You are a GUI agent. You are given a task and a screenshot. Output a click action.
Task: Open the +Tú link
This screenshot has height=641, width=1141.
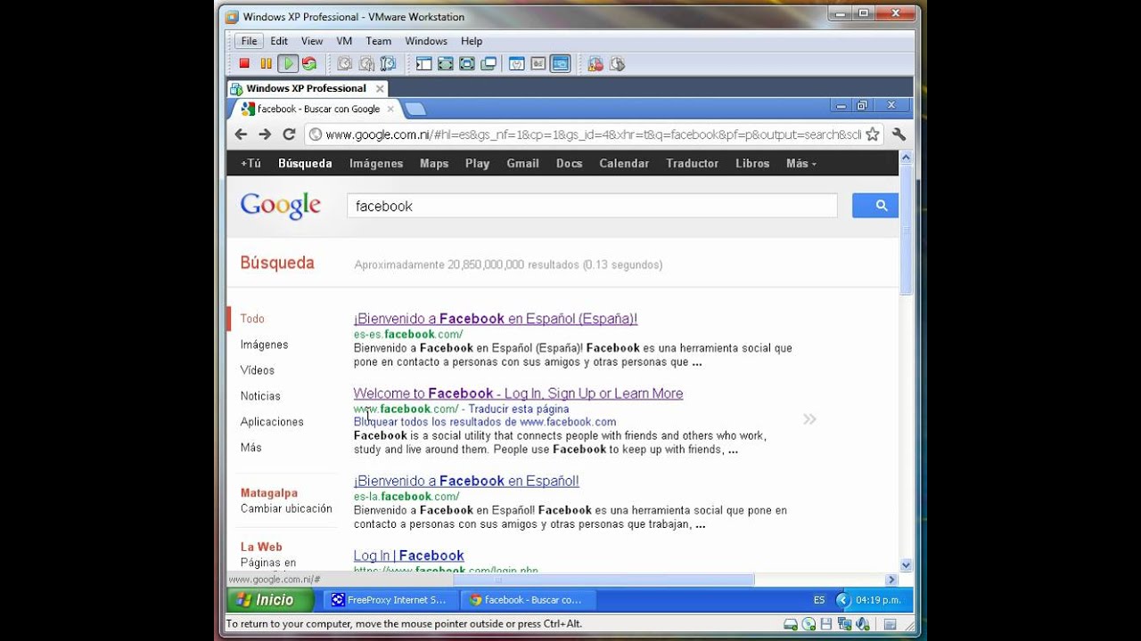(x=250, y=163)
